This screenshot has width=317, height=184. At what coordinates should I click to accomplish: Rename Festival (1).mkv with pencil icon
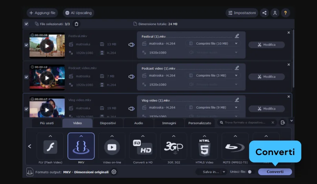coord(237,36)
